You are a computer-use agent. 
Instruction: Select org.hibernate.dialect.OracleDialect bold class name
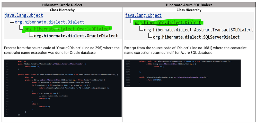[x=76, y=36]
